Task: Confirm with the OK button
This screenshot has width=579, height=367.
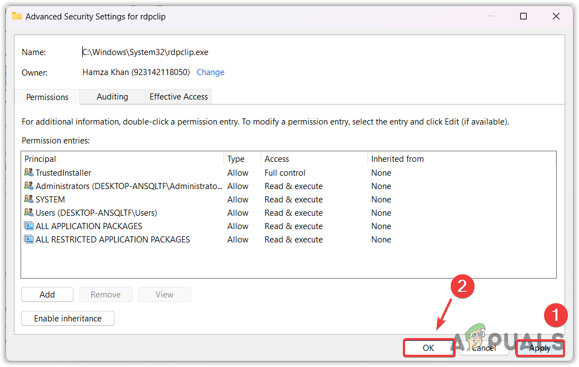Action: [428, 348]
